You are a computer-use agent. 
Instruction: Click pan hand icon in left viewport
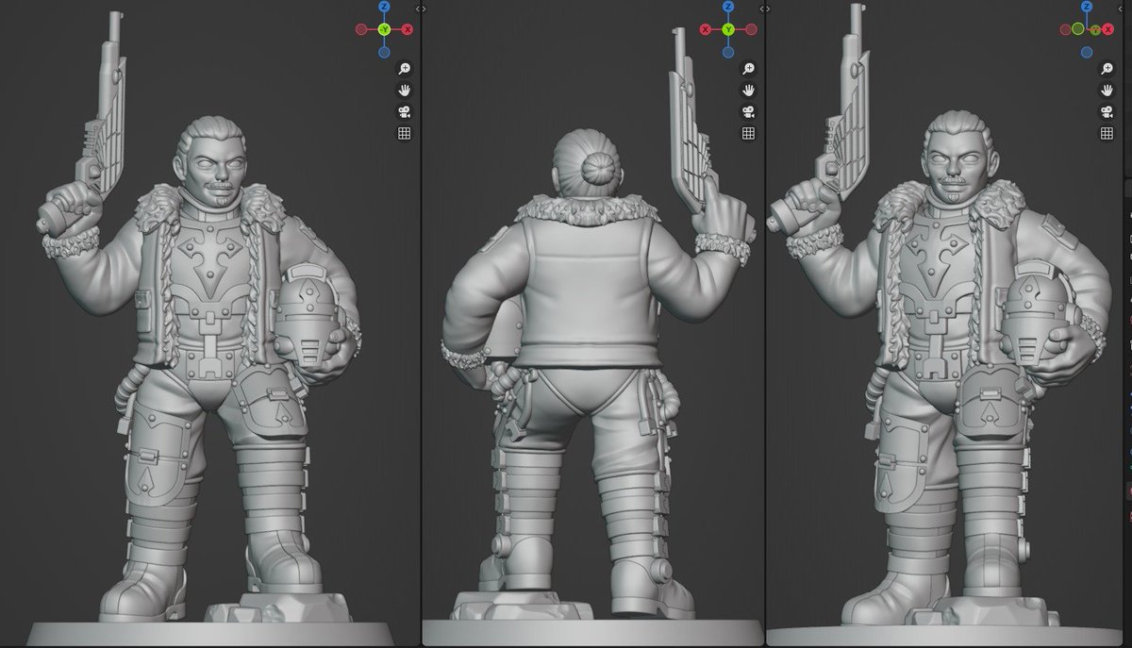click(x=404, y=91)
